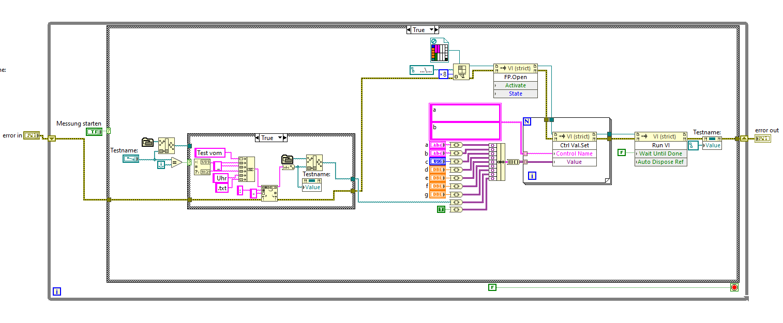This screenshot has width=783, height=323.
Task: Toggle the Messung starten boolean terminal
Action: pos(94,132)
